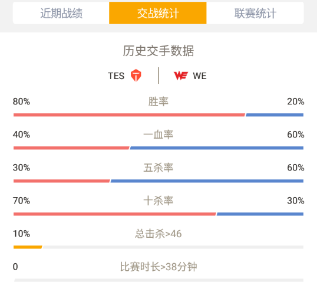Screen dimensions: 317x295
Task: Select the 十杀率 stat label
Action: click(158, 201)
